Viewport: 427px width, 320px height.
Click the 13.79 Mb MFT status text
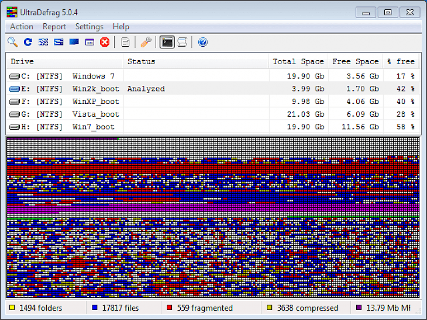pyautogui.click(x=388, y=308)
